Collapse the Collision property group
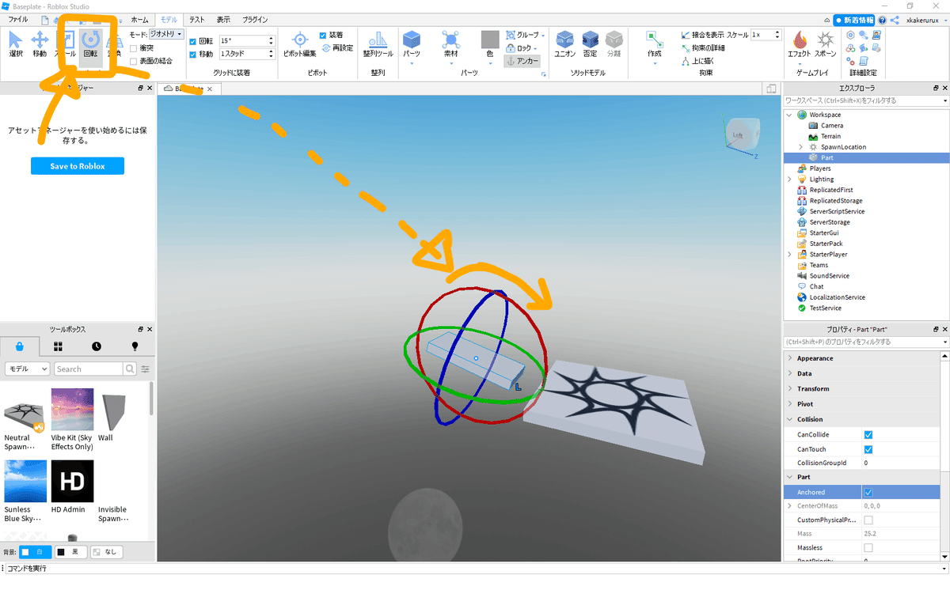 point(789,419)
